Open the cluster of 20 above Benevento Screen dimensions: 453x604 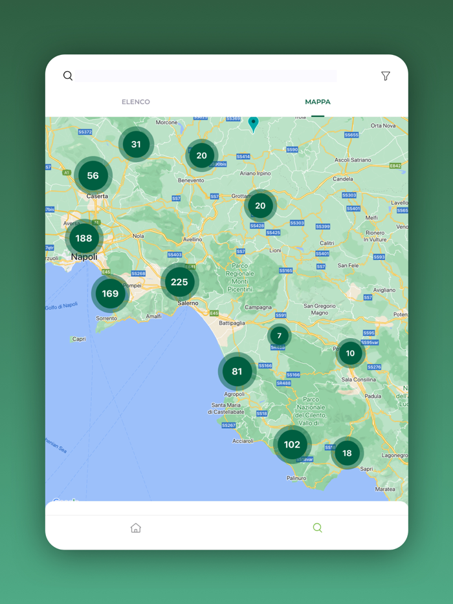pyautogui.click(x=202, y=155)
